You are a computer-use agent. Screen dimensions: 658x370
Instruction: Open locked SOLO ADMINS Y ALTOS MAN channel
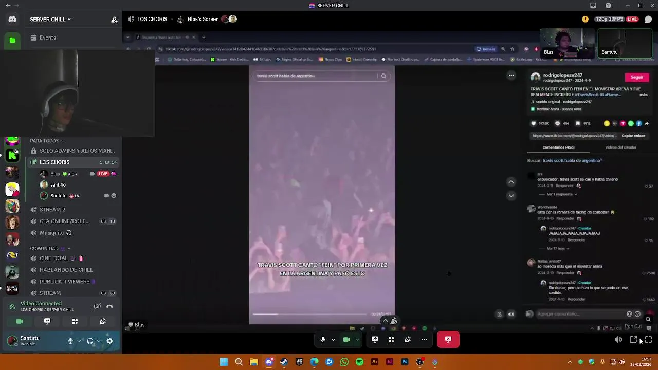tap(74, 151)
